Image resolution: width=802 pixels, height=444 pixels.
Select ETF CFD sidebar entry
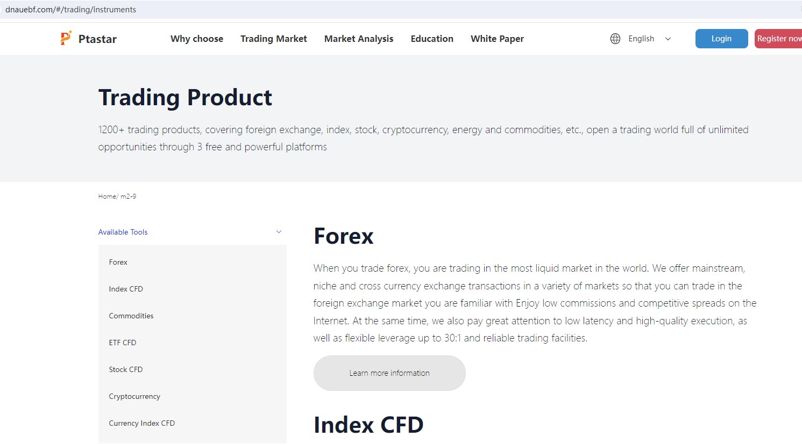(x=123, y=343)
